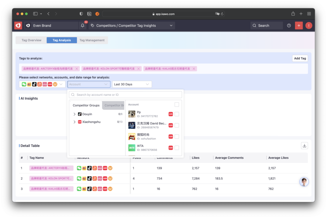Switch to the Tag Management tab
This screenshot has width=327, height=218.
(92, 40)
